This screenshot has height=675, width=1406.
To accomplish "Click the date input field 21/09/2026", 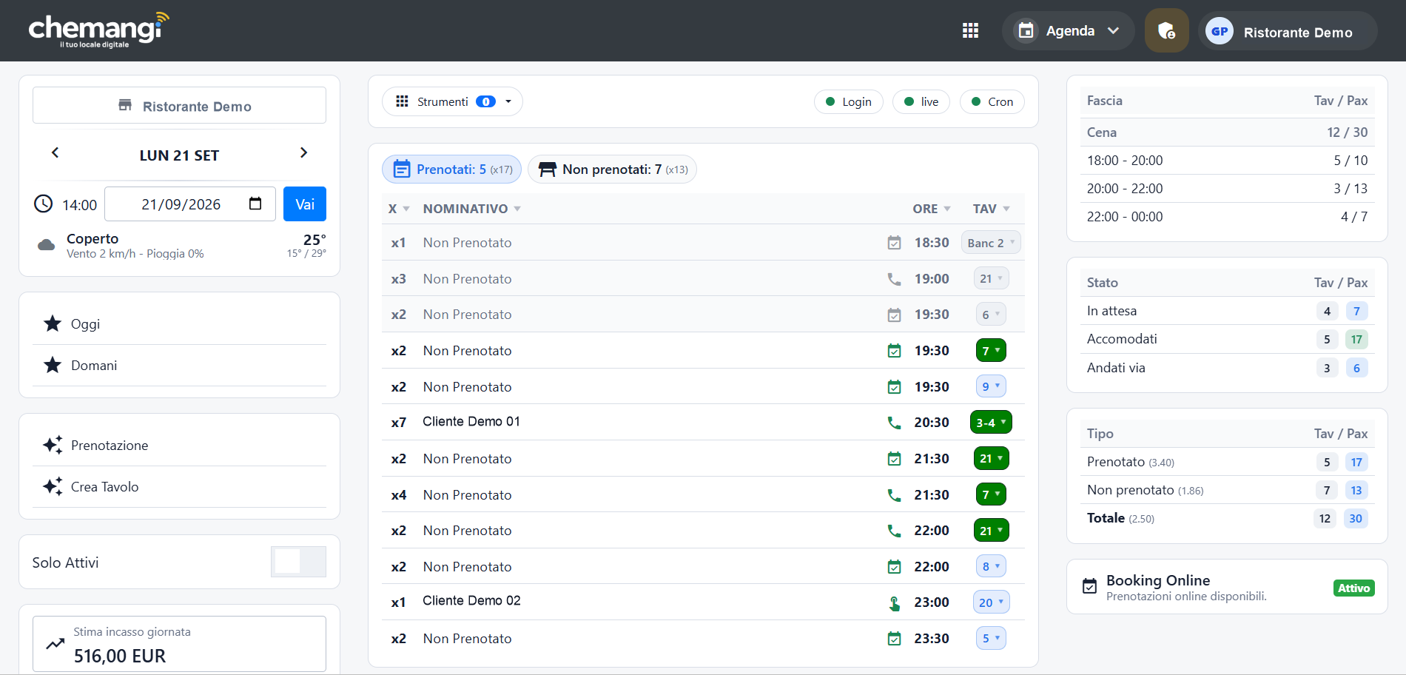I will [x=190, y=204].
